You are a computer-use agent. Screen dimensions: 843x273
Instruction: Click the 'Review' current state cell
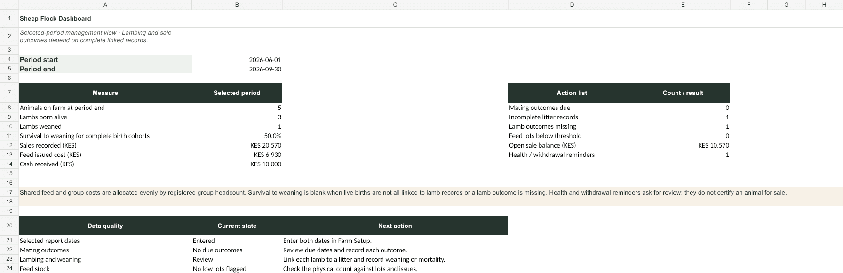click(x=237, y=259)
